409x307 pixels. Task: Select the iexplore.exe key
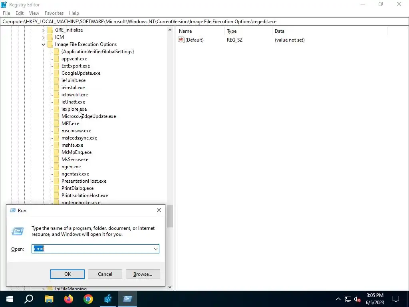point(74,109)
